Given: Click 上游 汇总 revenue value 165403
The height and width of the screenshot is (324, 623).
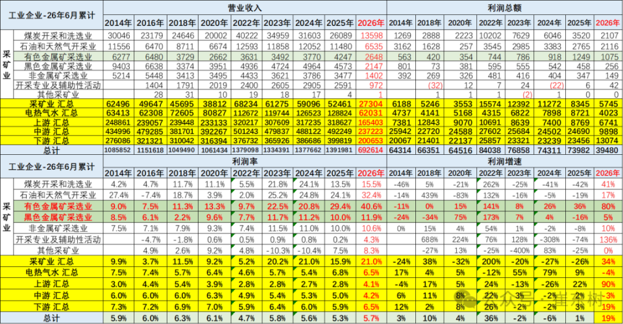Looking at the screenshot, I should [371, 122].
